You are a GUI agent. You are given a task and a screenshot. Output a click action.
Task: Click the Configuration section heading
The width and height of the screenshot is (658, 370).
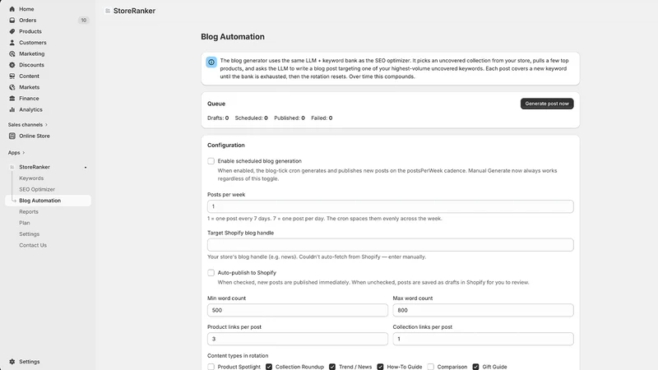[x=225, y=146]
